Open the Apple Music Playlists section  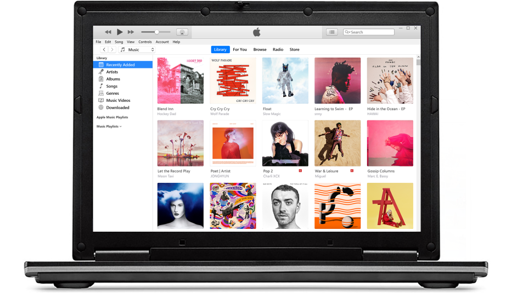coord(112,117)
